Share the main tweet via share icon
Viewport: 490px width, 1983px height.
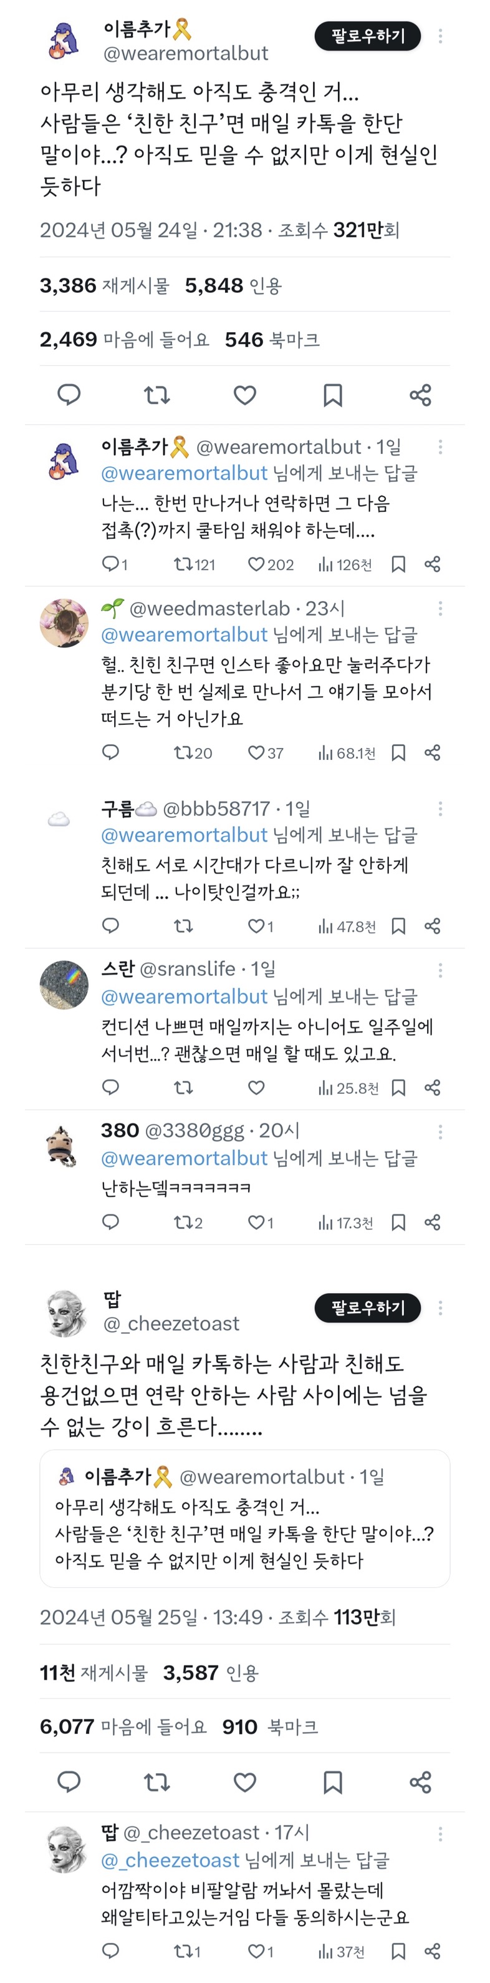[420, 395]
